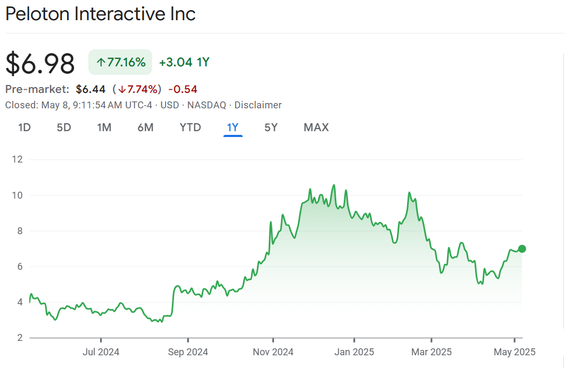
Task: Show the MAX price history
Action: pos(316,127)
